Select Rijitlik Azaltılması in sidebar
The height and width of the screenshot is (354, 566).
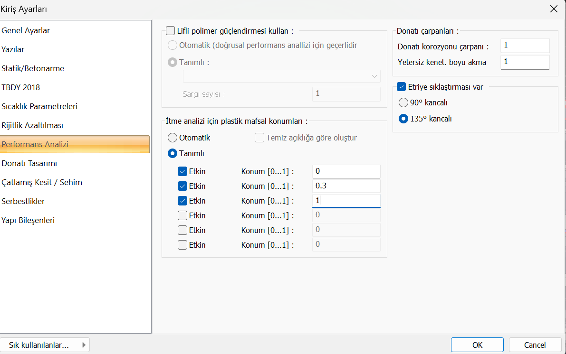tap(32, 125)
